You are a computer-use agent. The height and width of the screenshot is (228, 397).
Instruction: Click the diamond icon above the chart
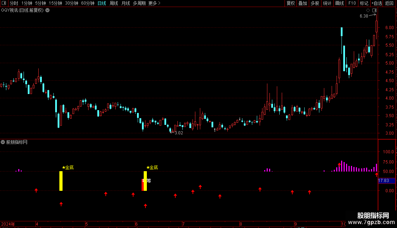pyautogui.click(x=368, y=11)
